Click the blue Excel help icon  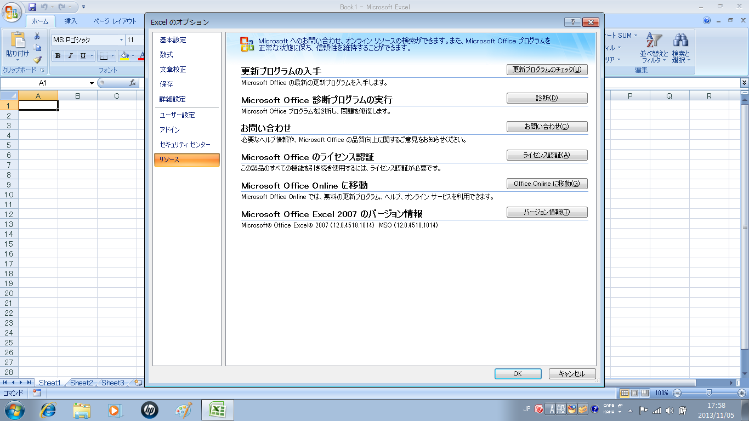click(x=707, y=21)
